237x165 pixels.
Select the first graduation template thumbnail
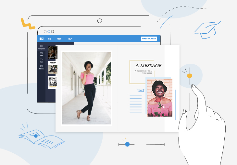[53, 52]
